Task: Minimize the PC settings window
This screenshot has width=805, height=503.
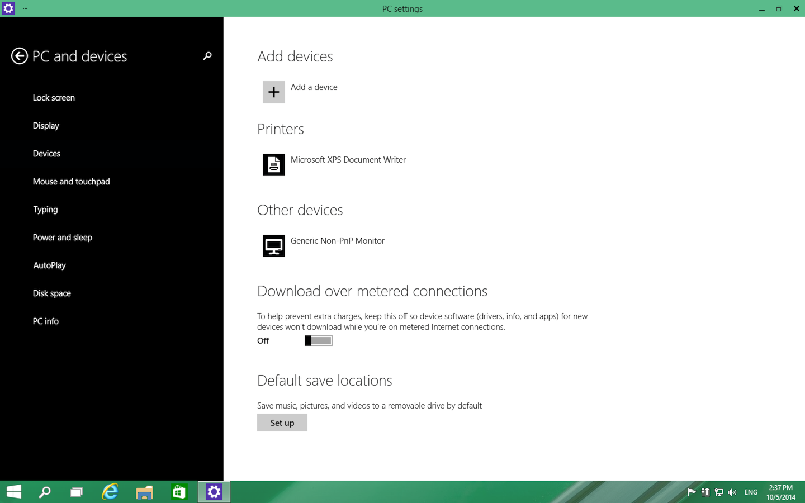Action: coord(762,8)
